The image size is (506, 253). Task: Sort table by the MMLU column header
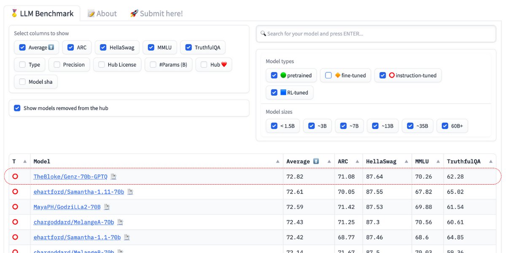[x=428, y=161]
